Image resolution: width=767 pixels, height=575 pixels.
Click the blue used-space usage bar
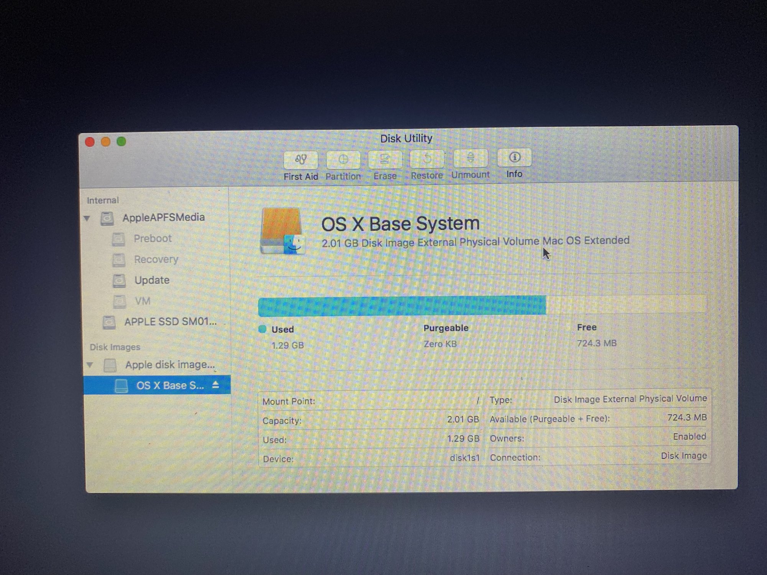pyautogui.click(x=402, y=306)
